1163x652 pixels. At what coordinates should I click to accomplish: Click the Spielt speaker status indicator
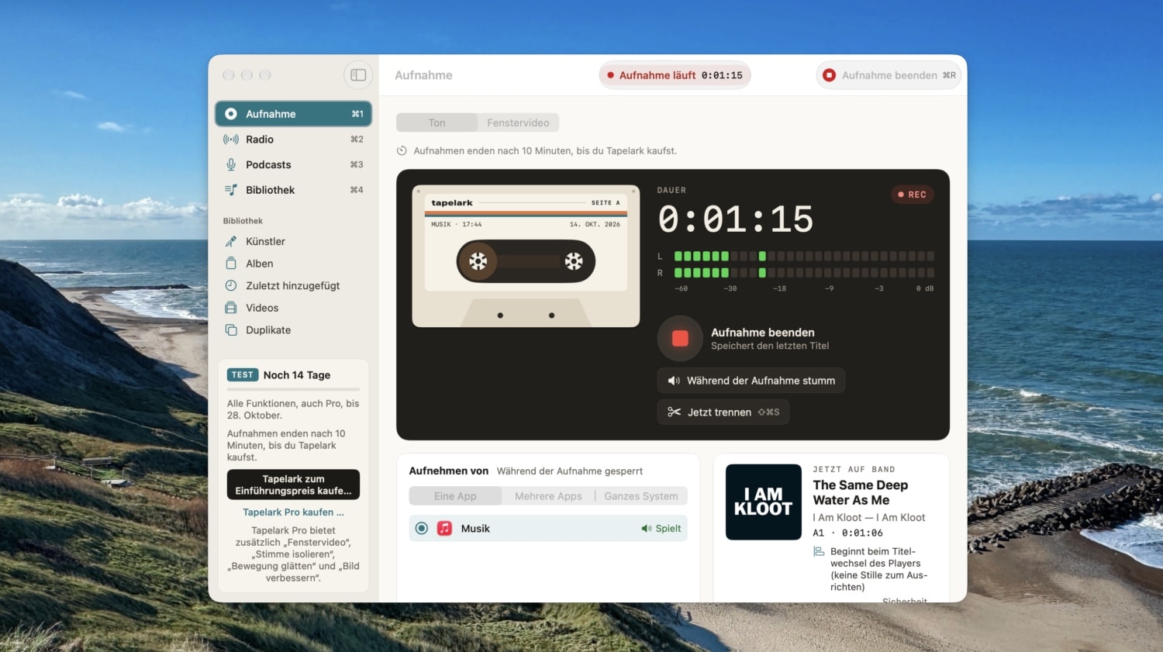coord(661,529)
